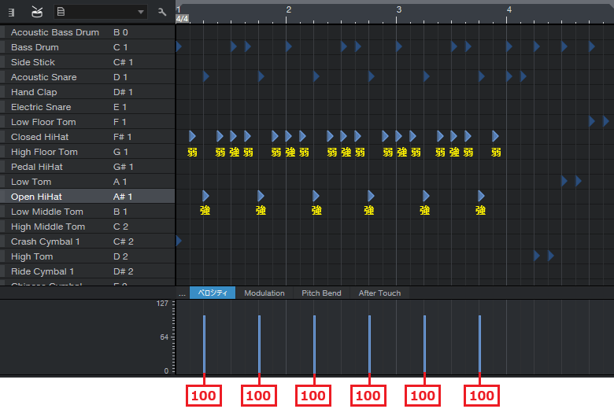Click the Crash Cymbal 1 note at bar 1

[x=179, y=241]
